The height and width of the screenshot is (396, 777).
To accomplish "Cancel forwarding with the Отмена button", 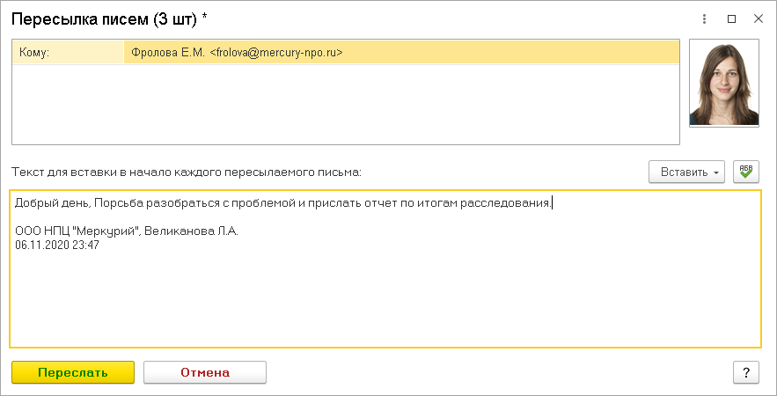I will coord(205,372).
